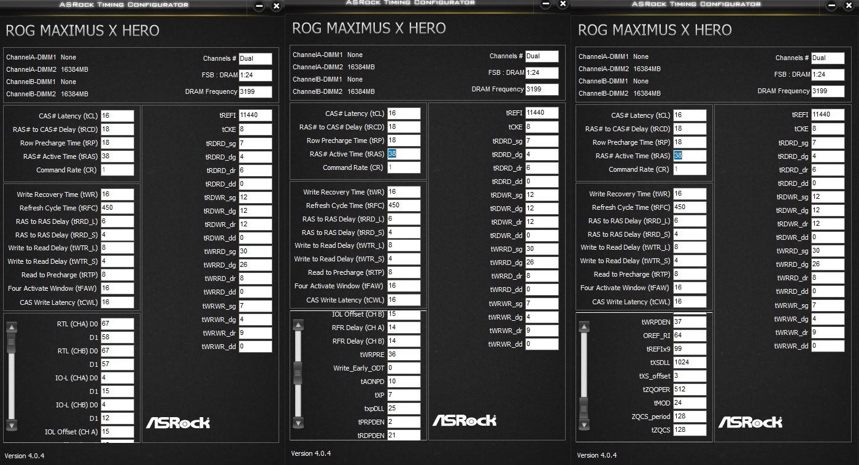
Task: Select the FSB : DRAM field in left window
Action: [255, 75]
